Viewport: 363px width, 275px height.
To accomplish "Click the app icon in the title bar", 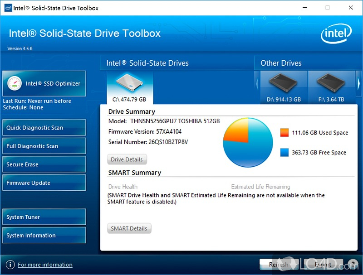I will point(8,8).
